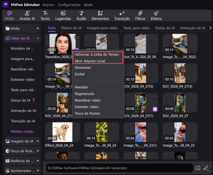
Task: Open the Ajuda menu
Action: [88, 5]
